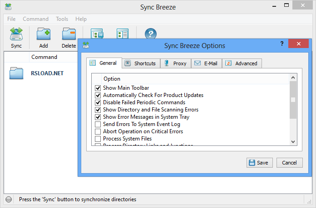Enable Send Errors To System Event Log

tap(98, 124)
